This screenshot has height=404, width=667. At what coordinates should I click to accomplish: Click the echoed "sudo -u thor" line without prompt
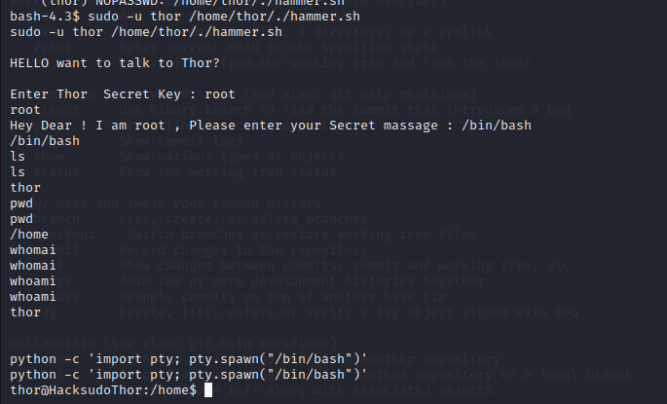134,32
